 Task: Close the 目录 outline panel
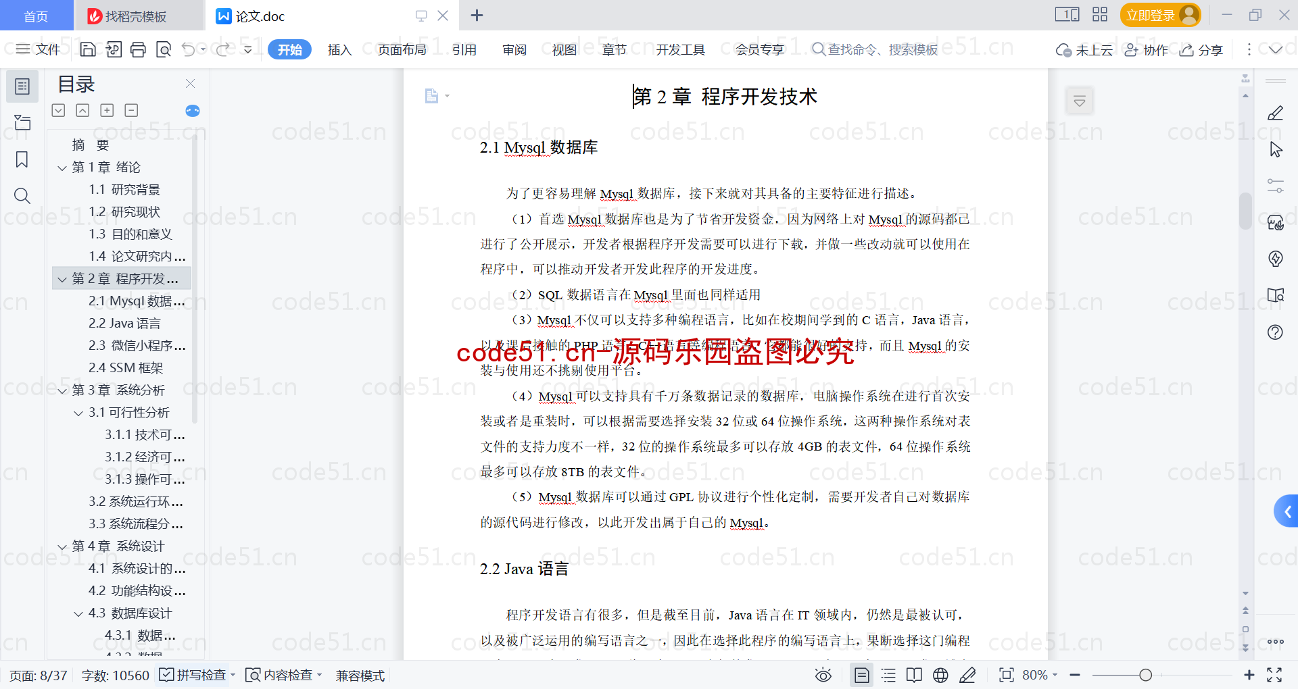click(190, 83)
